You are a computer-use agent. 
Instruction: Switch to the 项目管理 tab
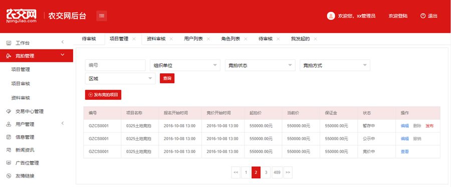(119, 39)
